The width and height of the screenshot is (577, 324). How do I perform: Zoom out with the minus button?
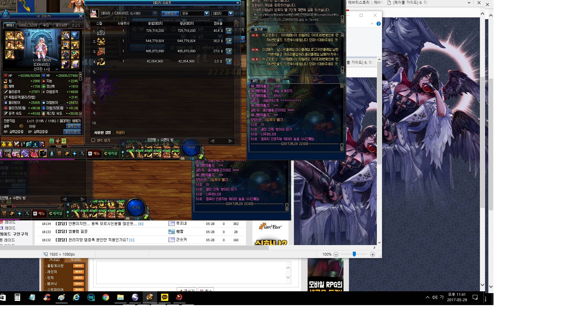[336, 254]
